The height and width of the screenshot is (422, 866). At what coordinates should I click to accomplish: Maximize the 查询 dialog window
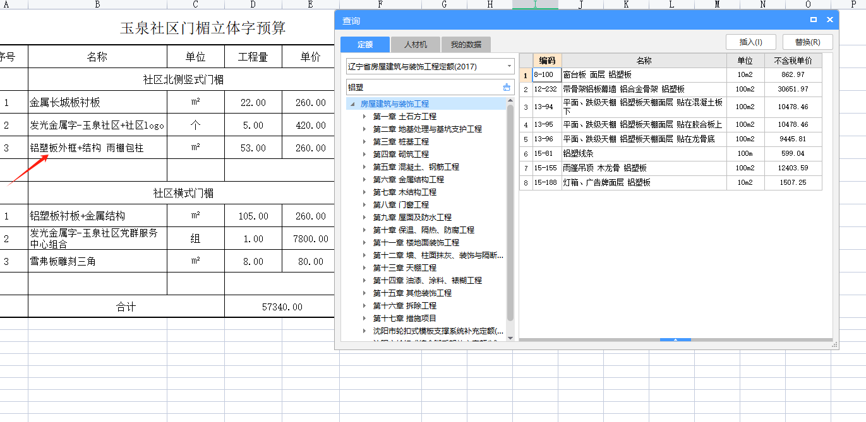[814, 20]
